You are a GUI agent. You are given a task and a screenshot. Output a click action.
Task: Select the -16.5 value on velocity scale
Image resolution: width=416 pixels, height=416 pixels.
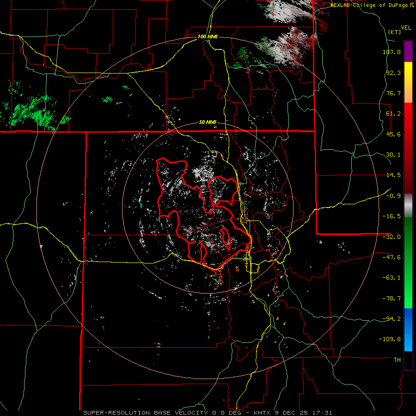392,216
